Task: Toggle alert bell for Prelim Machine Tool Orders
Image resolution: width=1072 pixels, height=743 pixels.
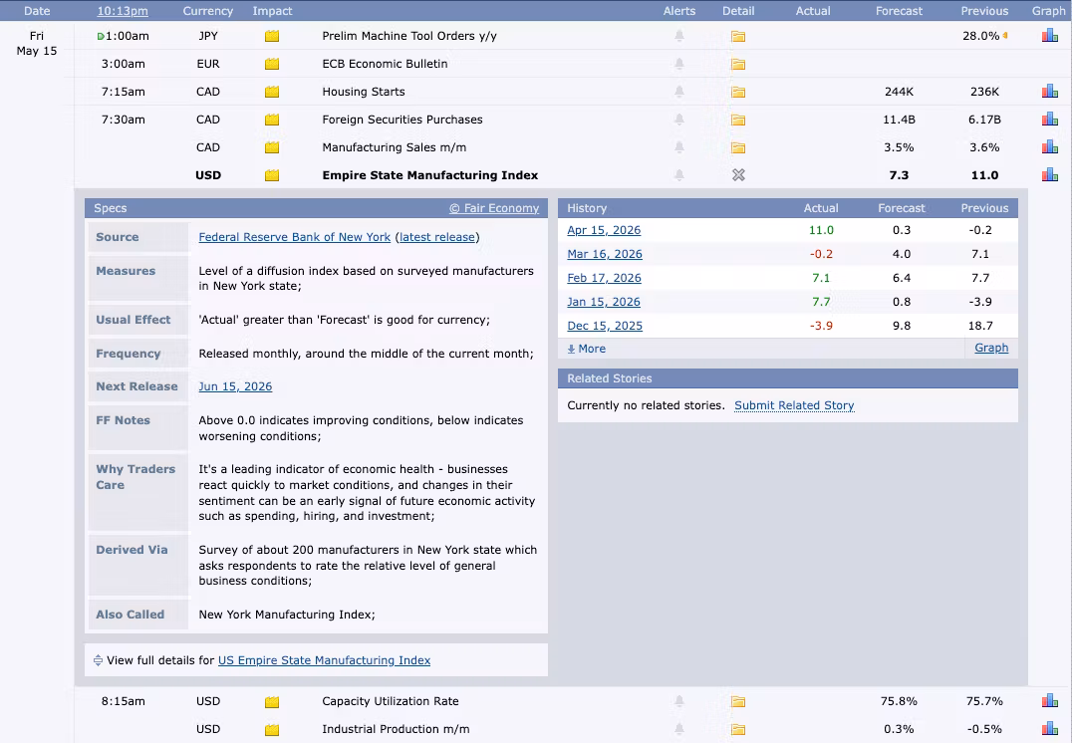Action: coord(678,36)
